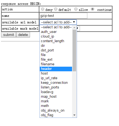This screenshot has height=126, width=119.
Task: Click the 'available acl model' label cell
Action: click(20, 22)
